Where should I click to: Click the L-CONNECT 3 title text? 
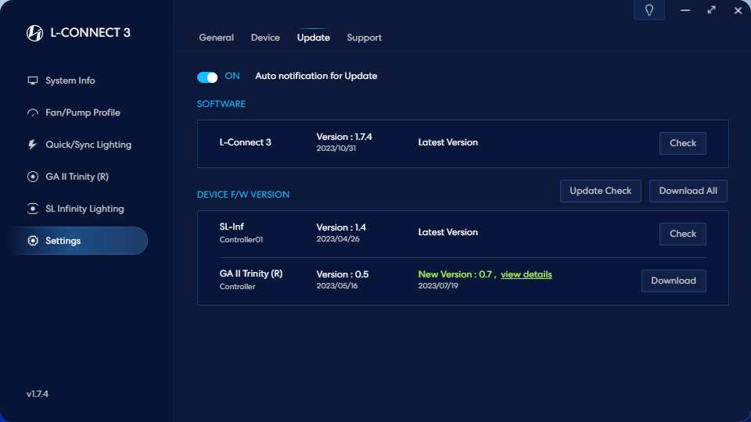point(91,33)
